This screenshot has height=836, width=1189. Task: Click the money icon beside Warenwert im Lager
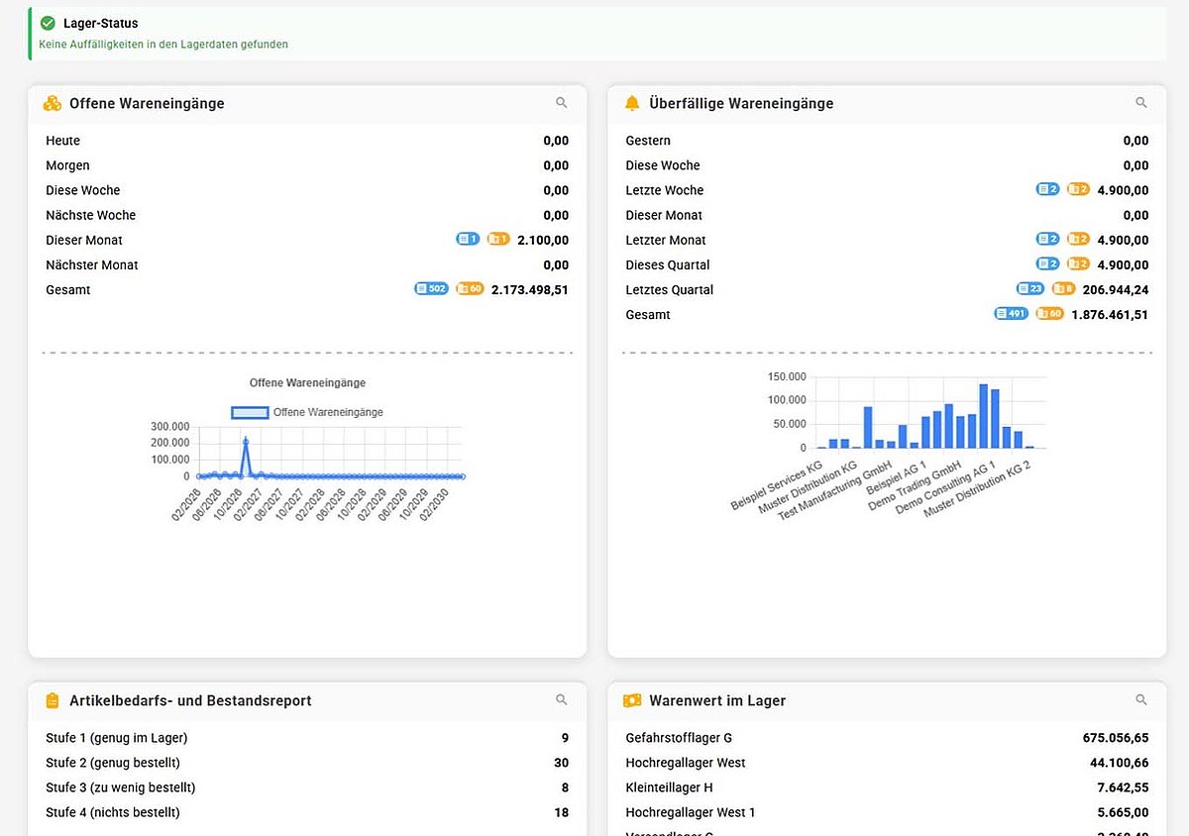[632, 700]
